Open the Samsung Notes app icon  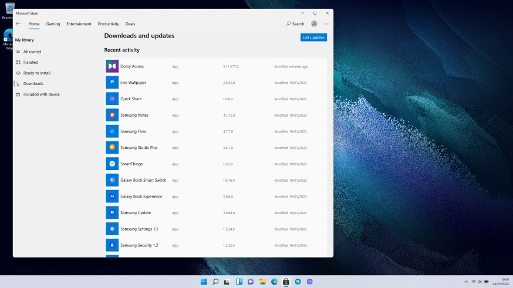pyautogui.click(x=112, y=115)
